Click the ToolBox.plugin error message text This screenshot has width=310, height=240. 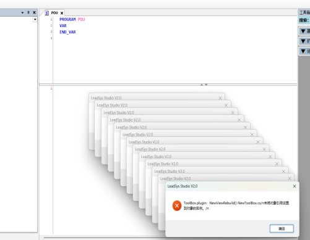[x=236, y=205]
